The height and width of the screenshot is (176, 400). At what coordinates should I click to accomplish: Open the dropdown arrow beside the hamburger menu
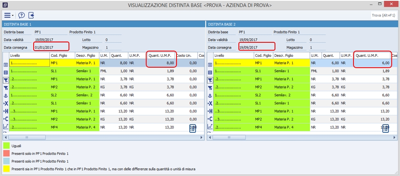tap(13, 16)
